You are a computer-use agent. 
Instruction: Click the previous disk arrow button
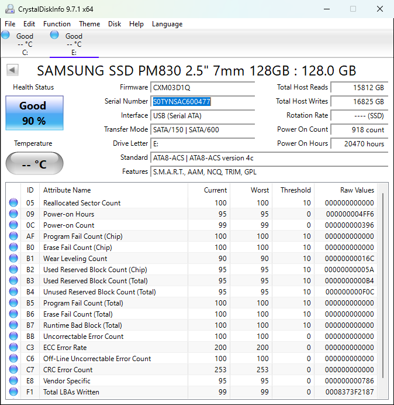coord(12,70)
